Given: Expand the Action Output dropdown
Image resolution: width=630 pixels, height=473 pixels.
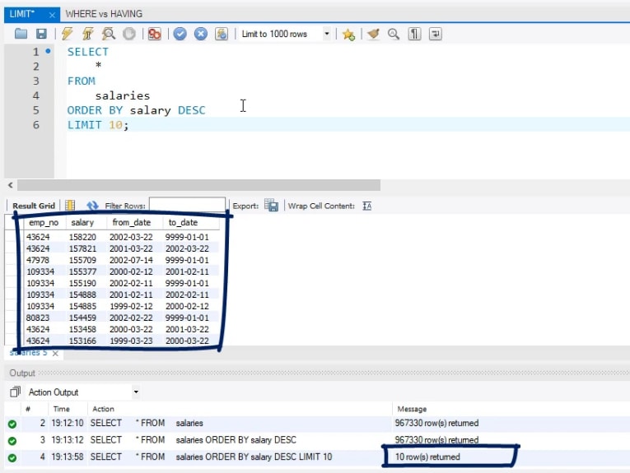Looking at the screenshot, I should [x=136, y=392].
